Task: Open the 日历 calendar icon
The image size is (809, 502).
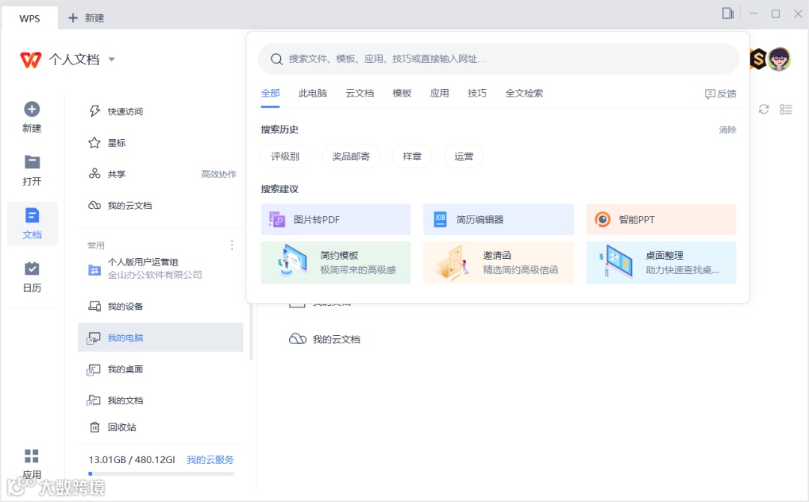Action: point(32,269)
